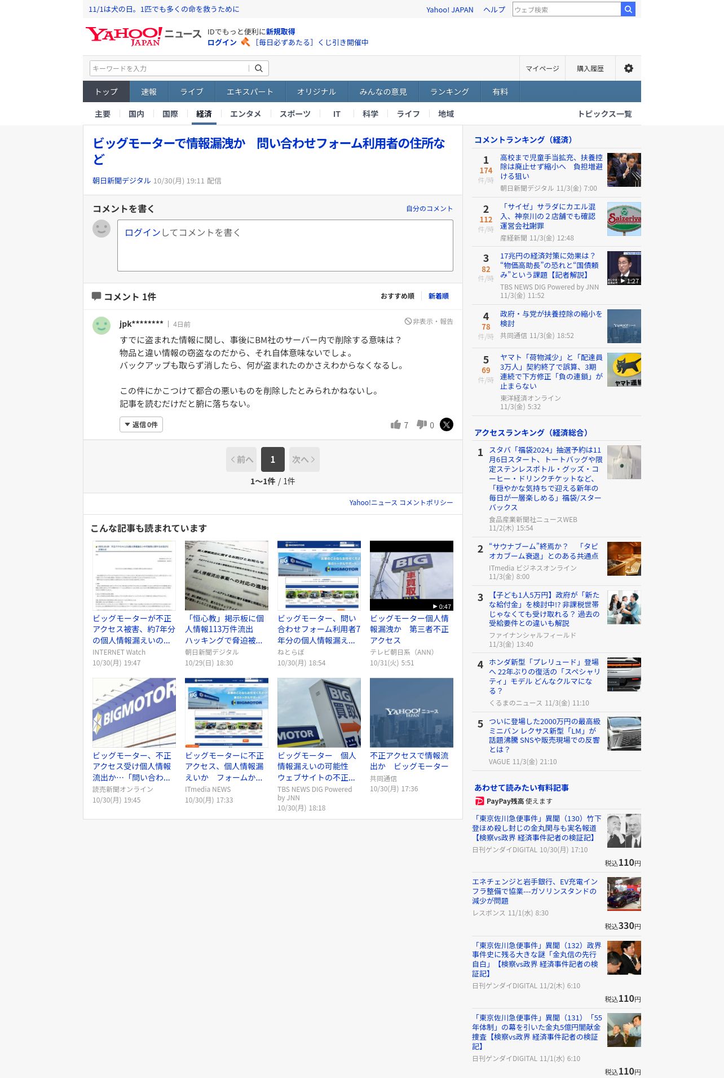Open the エネチェンジと岩手銀行 paid article link

point(535,891)
